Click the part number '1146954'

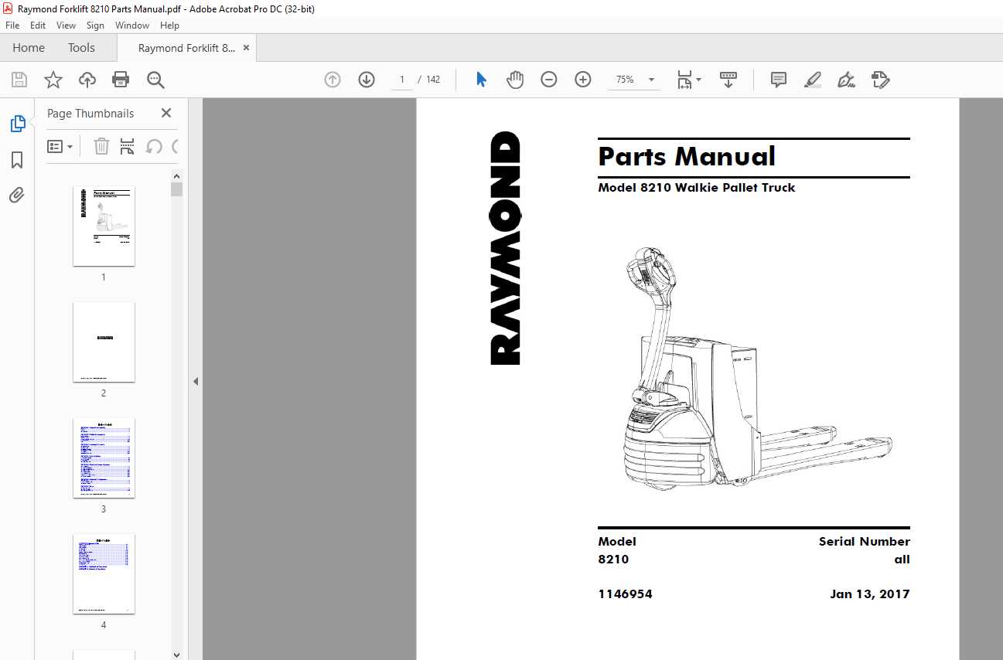point(625,594)
